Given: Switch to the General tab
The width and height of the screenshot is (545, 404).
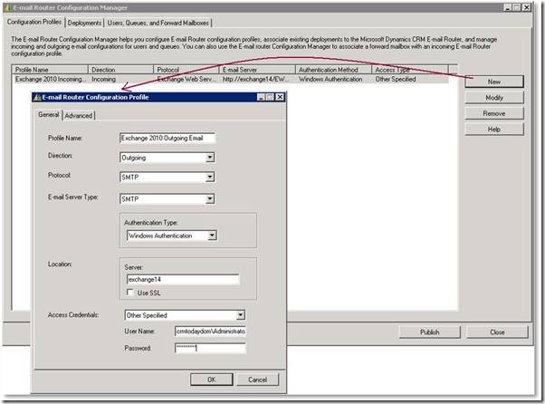Looking at the screenshot, I should [48, 114].
